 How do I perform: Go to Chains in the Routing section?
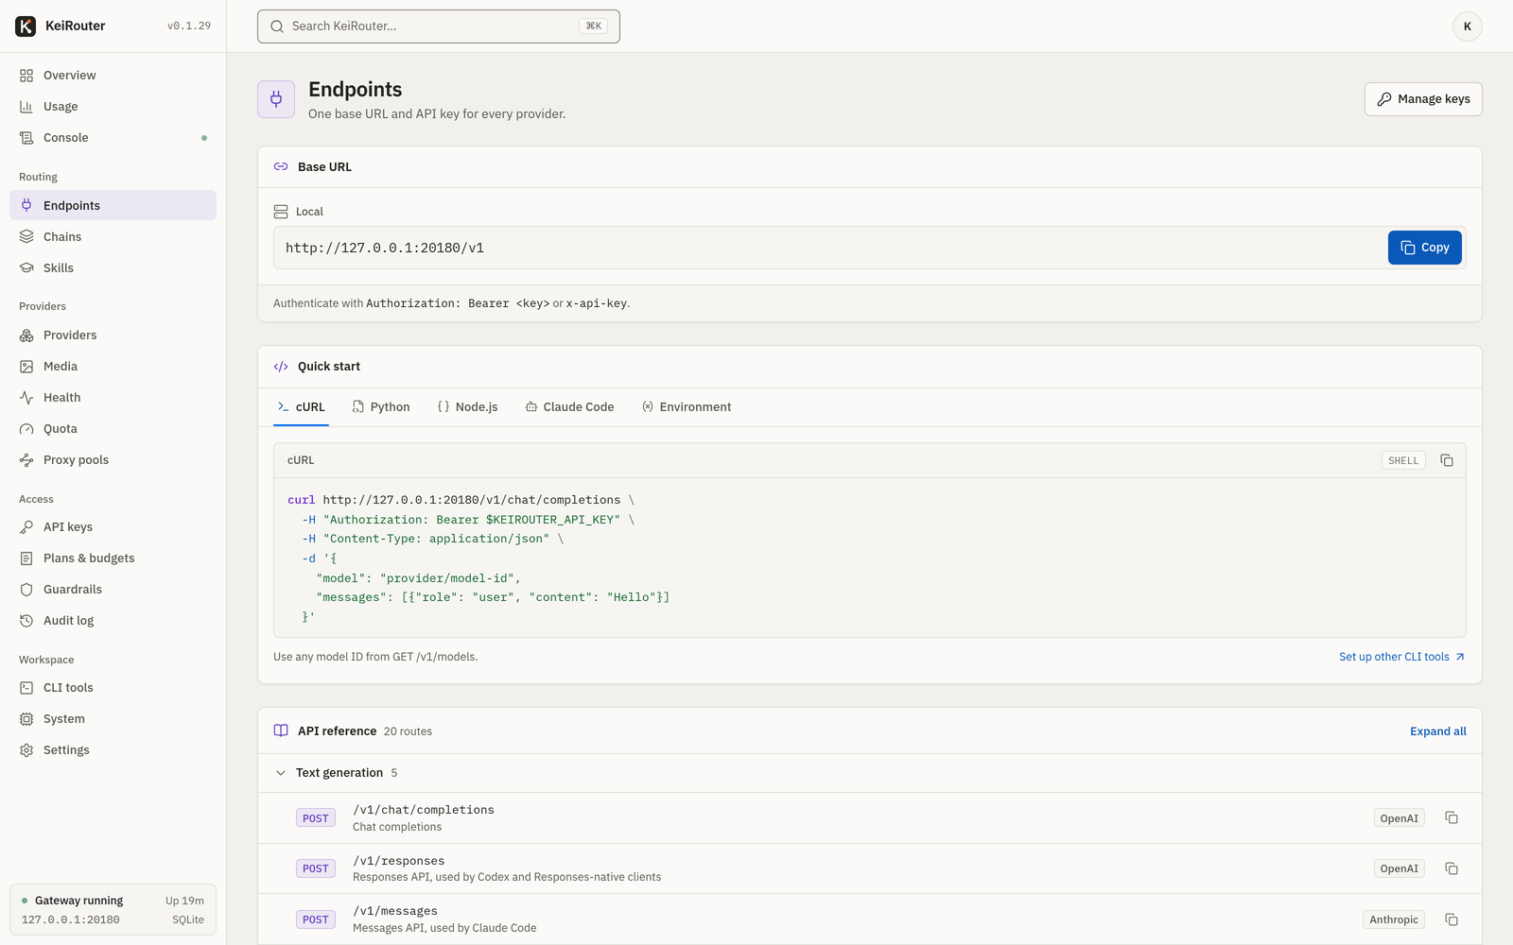113,237
